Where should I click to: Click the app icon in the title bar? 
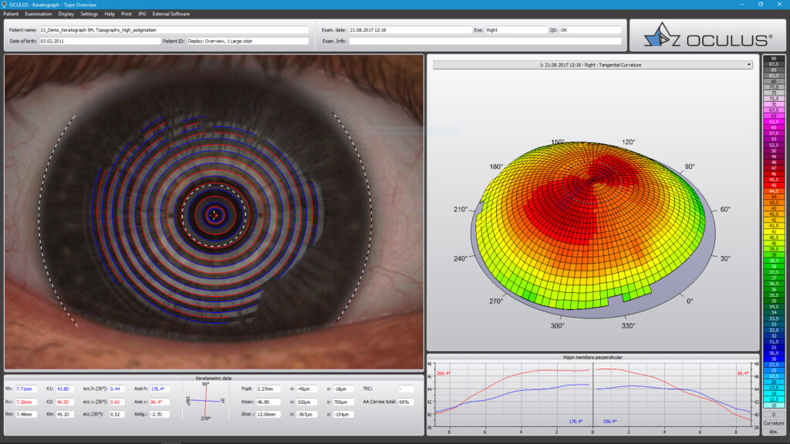(x=5, y=4)
